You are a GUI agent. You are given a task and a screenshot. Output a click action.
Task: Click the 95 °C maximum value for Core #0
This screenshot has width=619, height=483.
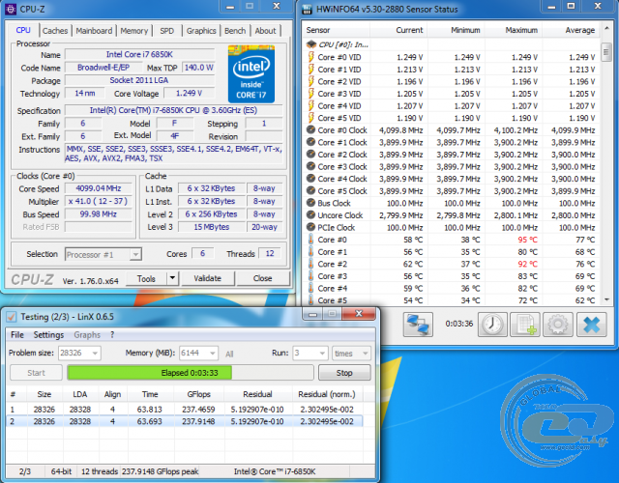coord(527,240)
